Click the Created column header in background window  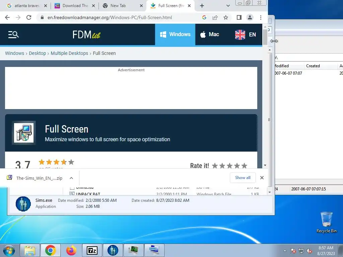coord(313,66)
